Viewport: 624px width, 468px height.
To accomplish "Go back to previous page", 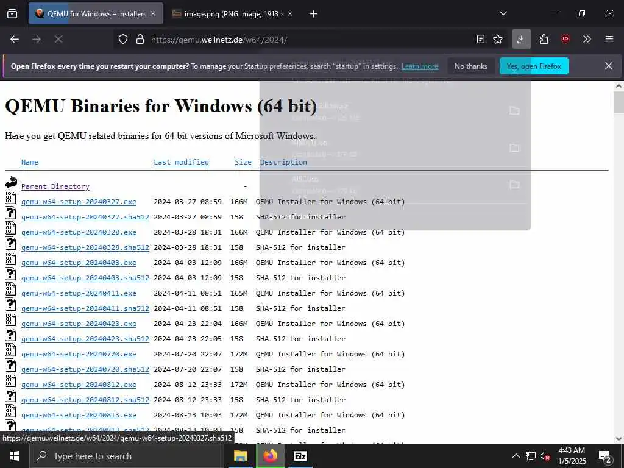I will tap(15, 39).
